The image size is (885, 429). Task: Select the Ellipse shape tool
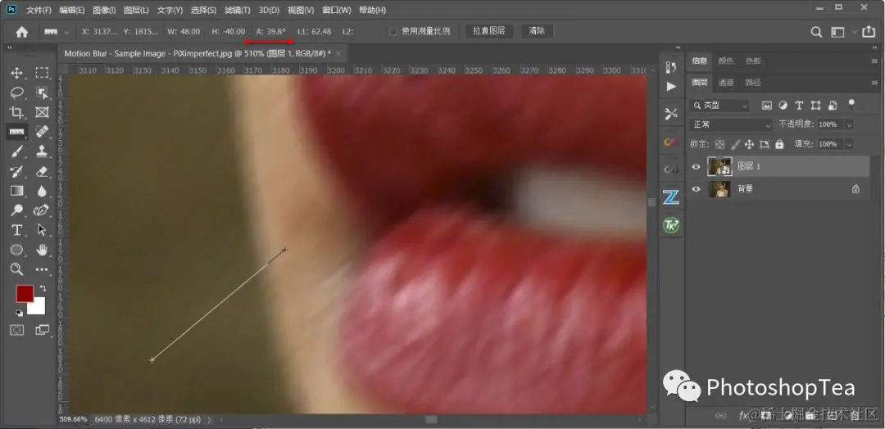pyautogui.click(x=17, y=250)
